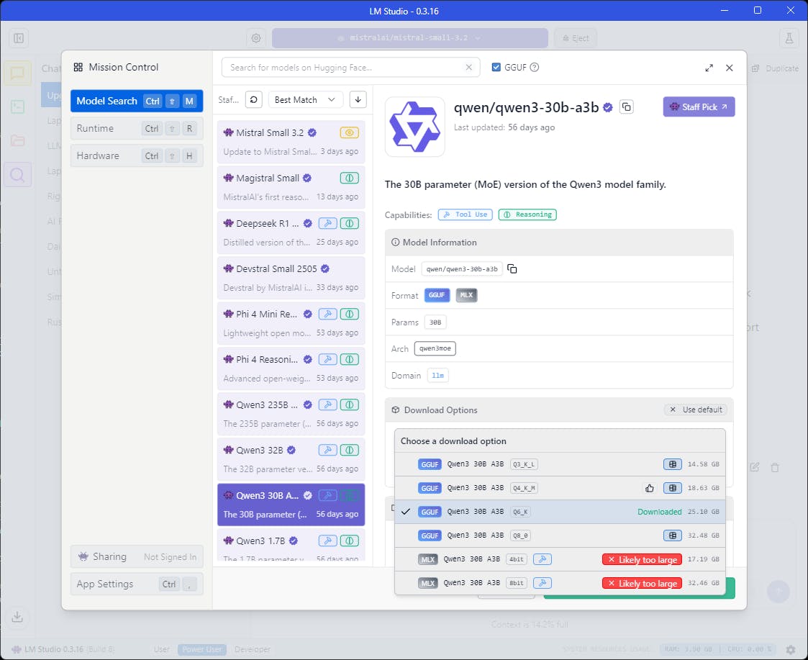Open App Settings
The height and width of the screenshot is (660, 808).
137,584
